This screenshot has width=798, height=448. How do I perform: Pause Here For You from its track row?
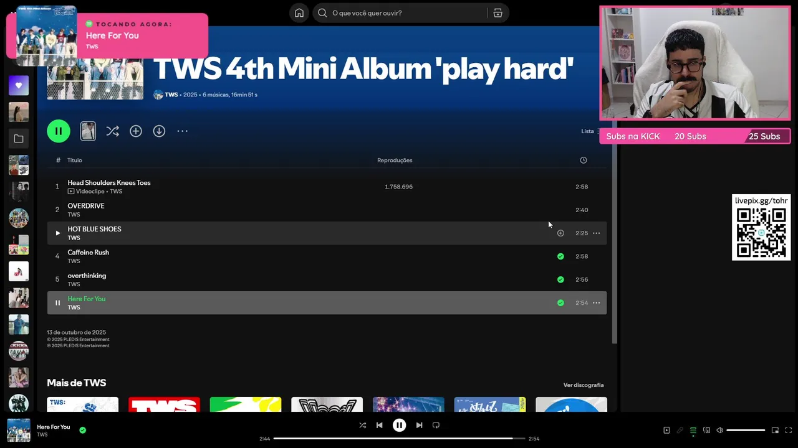pyautogui.click(x=57, y=303)
